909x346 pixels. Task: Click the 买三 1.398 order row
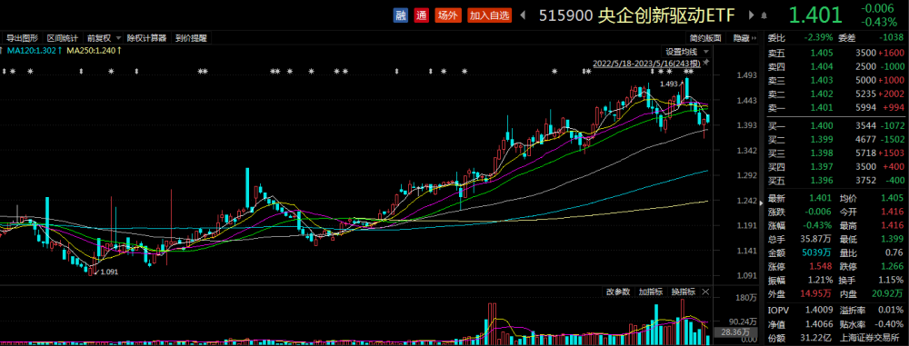835,153
